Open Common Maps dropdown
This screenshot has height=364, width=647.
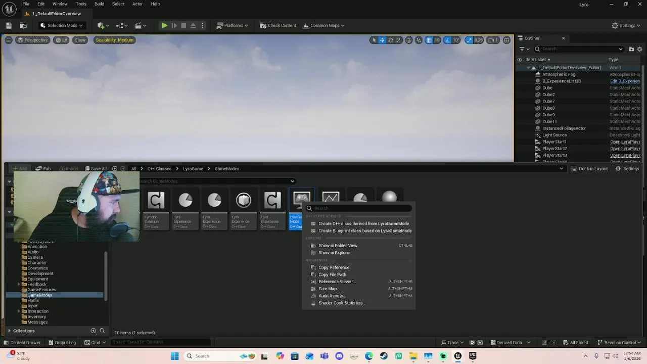point(324,25)
